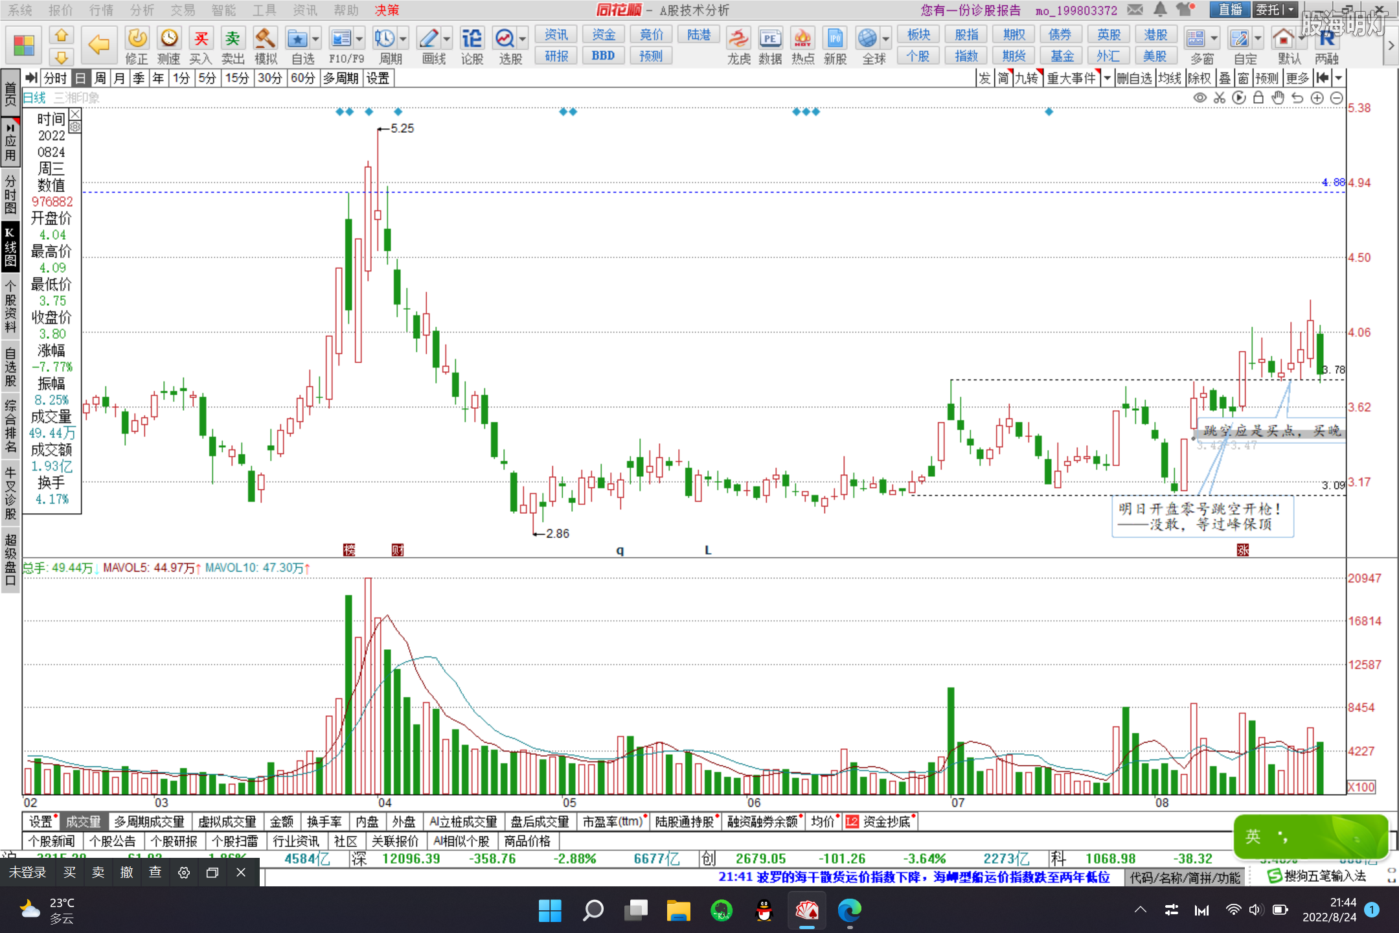
Task: Select the hand pan tool icon
Action: tap(1278, 98)
